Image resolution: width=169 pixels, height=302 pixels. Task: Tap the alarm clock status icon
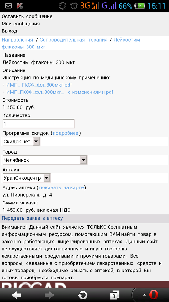(74, 6)
